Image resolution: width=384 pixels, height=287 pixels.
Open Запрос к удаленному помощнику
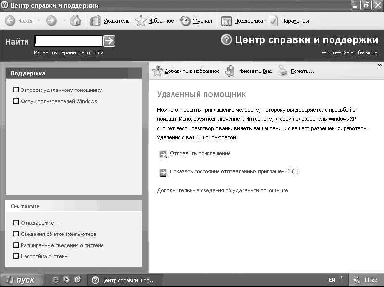click(x=61, y=90)
